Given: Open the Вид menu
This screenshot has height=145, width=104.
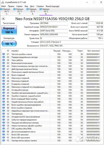Looking at the screenshot, I should pos(26,6).
